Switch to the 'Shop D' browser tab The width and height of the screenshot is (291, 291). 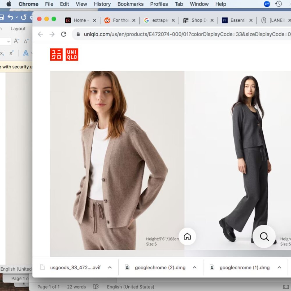coord(198,20)
